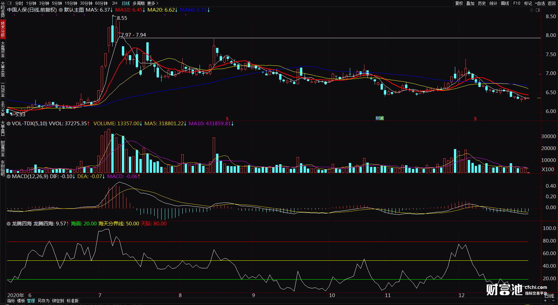Click the 管理 manage button
This screenshot has width=558, height=305.
tap(31, 301)
